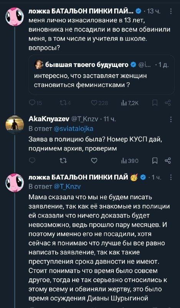Share the first tweet
The image size is (180, 308).
[x=168, y=103]
